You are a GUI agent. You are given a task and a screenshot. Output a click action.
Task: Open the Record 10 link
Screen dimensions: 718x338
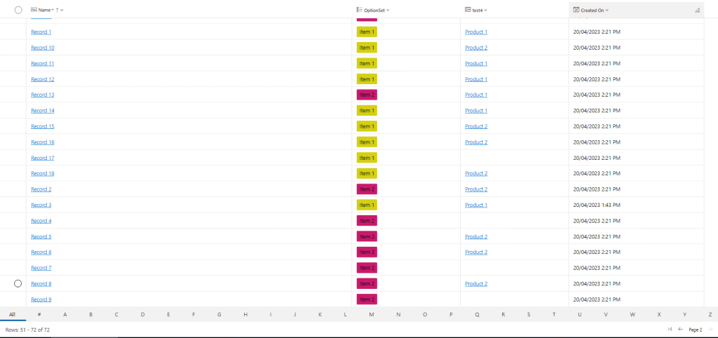tap(43, 48)
